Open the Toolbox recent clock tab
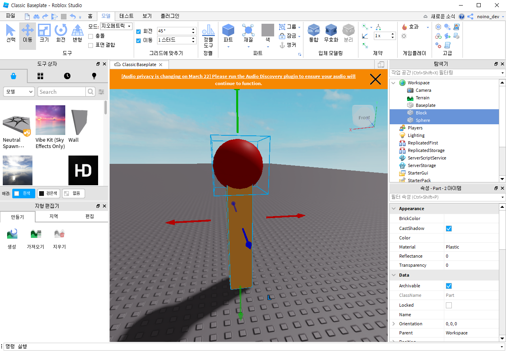The height and width of the screenshot is (355, 506). pyautogui.click(x=67, y=76)
